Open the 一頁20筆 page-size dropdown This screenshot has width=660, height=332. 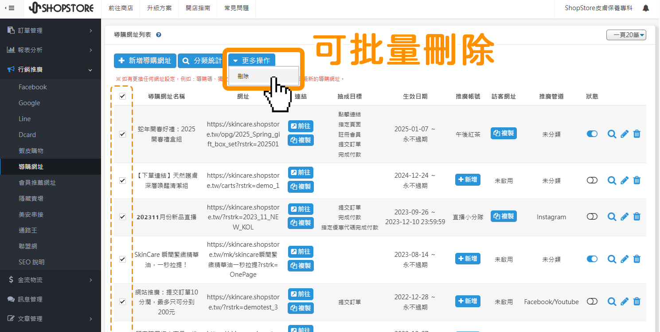[x=626, y=34]
